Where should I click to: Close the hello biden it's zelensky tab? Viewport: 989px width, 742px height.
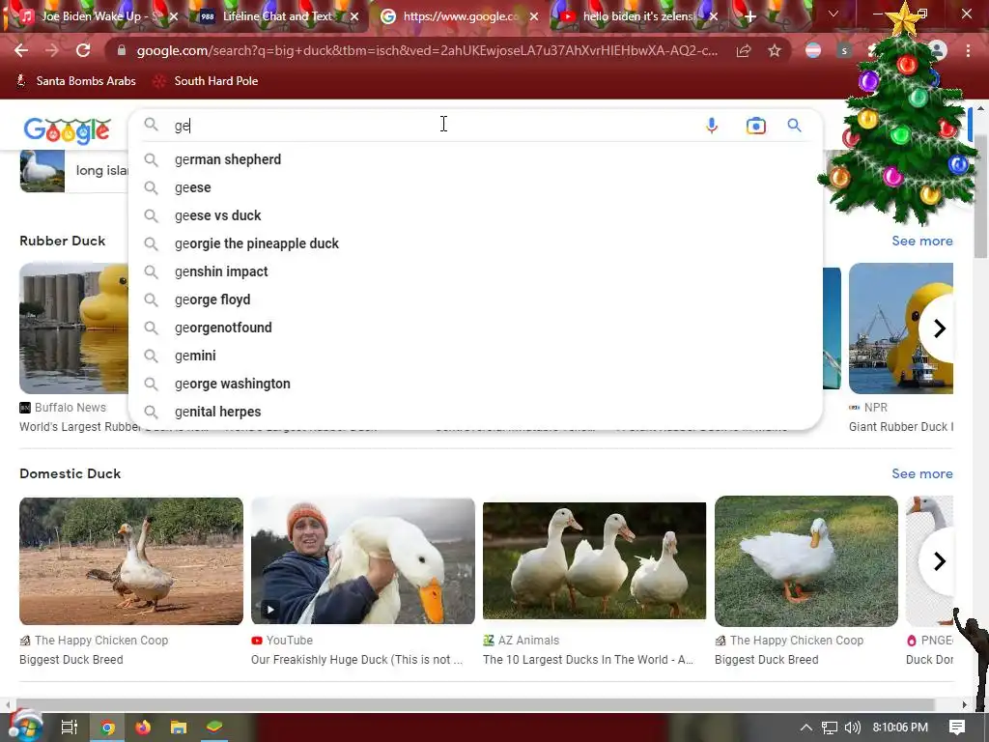pos(714,16)
